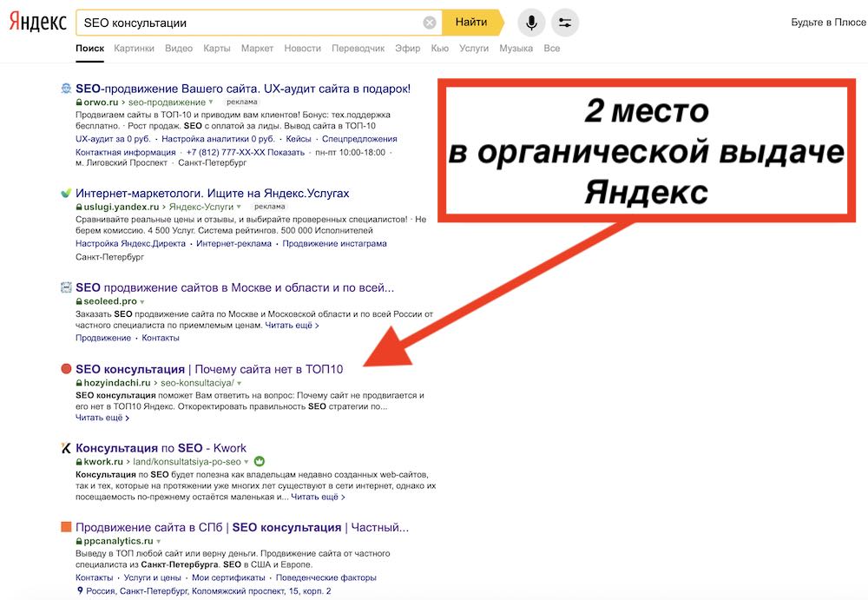Click the seoleed.pro result favicon

[x=66, y=287]
